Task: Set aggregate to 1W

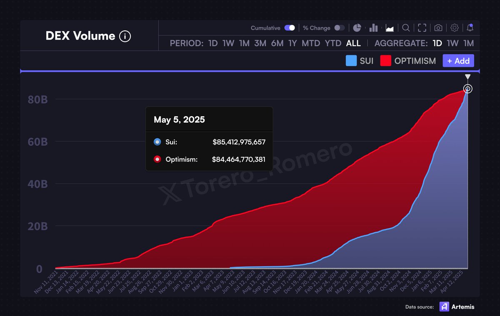Action: click(452, 43)
